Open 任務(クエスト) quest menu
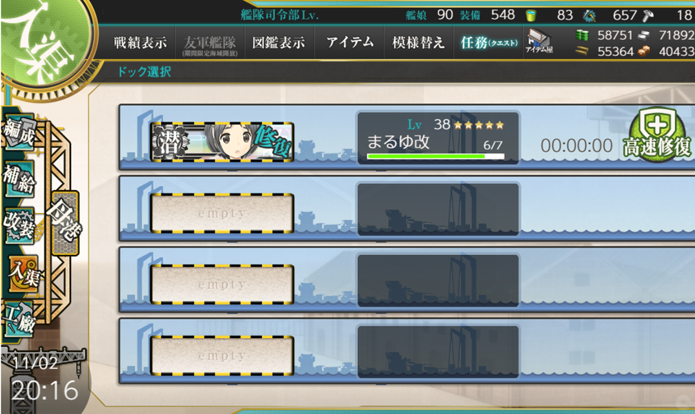Screen dimensions: 695x414 coord(489,42)
